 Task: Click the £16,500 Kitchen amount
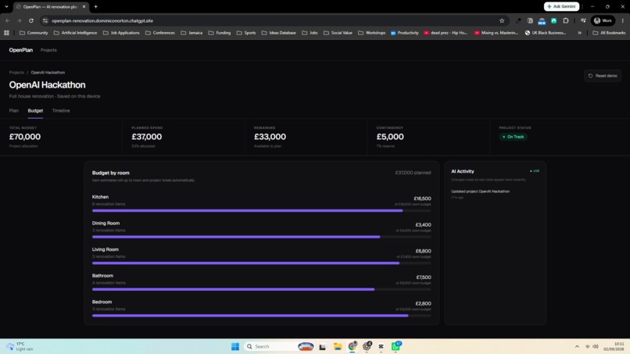click(x=422, y=198)
